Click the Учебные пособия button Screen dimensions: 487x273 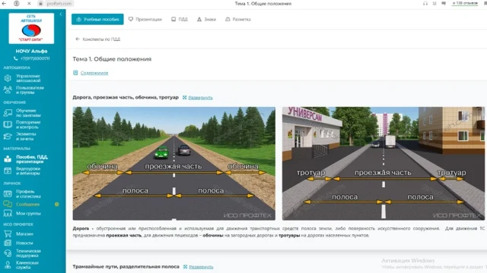[97, 19]
